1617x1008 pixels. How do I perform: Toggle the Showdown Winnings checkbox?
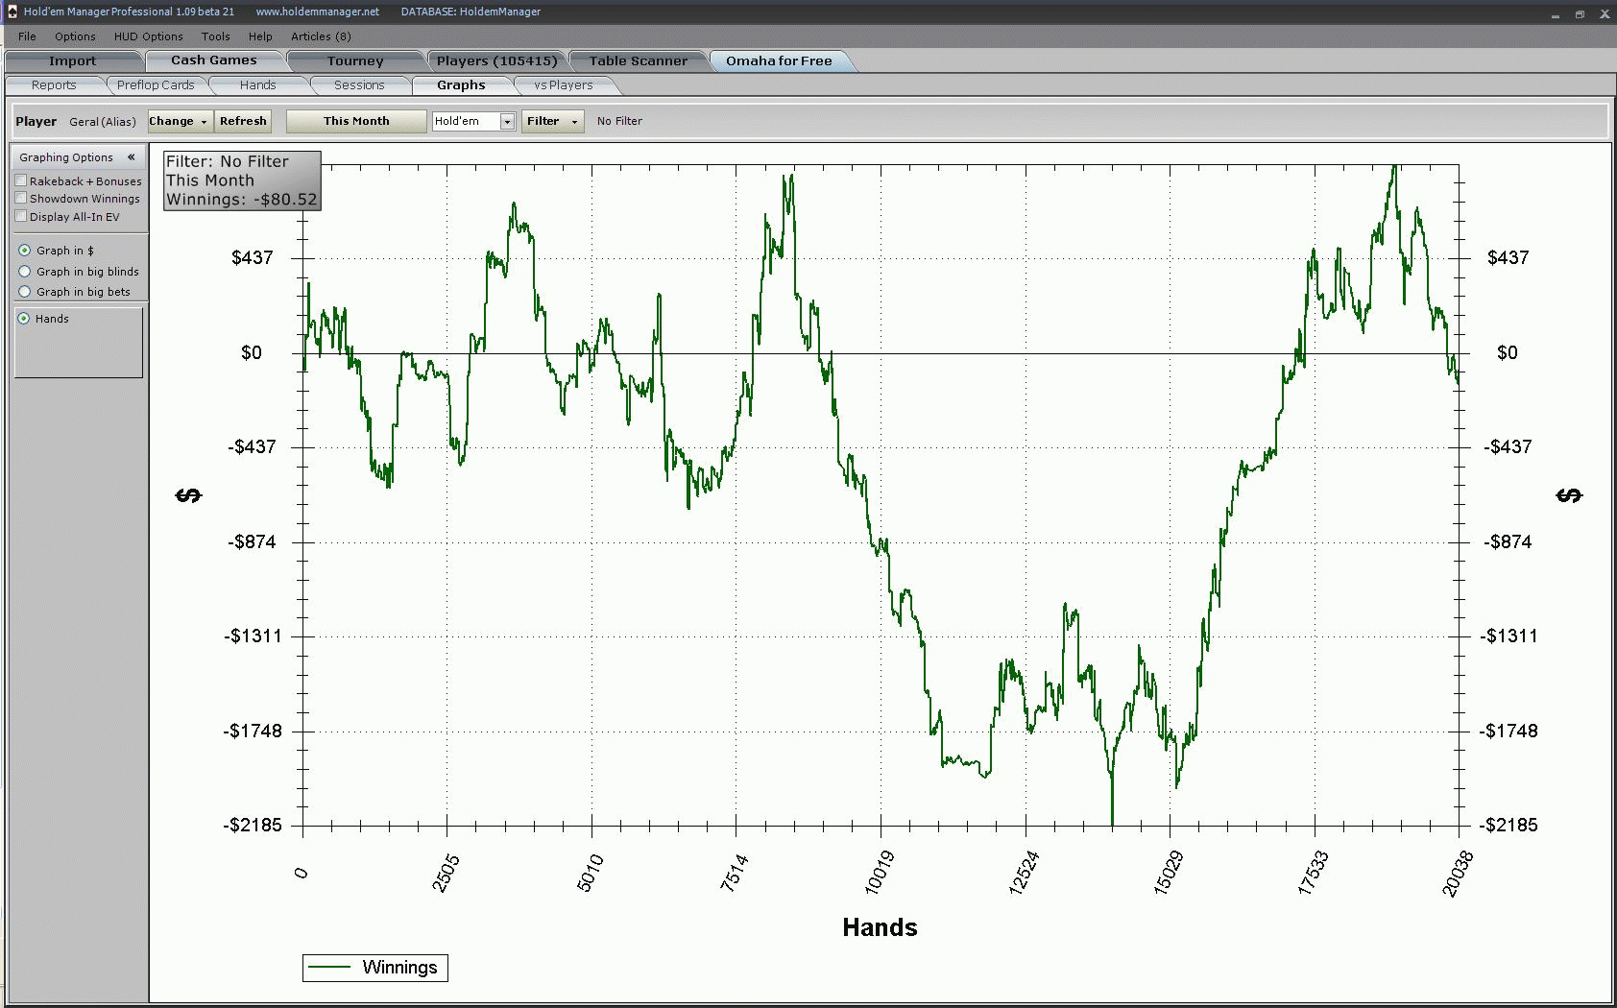[x=21, y=198]
